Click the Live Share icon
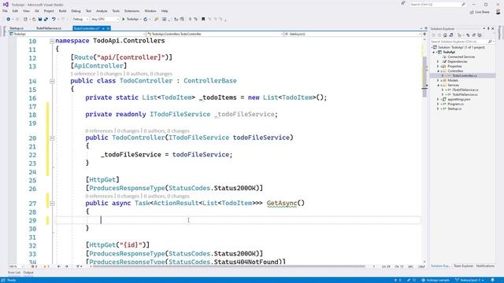The image size is (504, 283). pos(472,12)
